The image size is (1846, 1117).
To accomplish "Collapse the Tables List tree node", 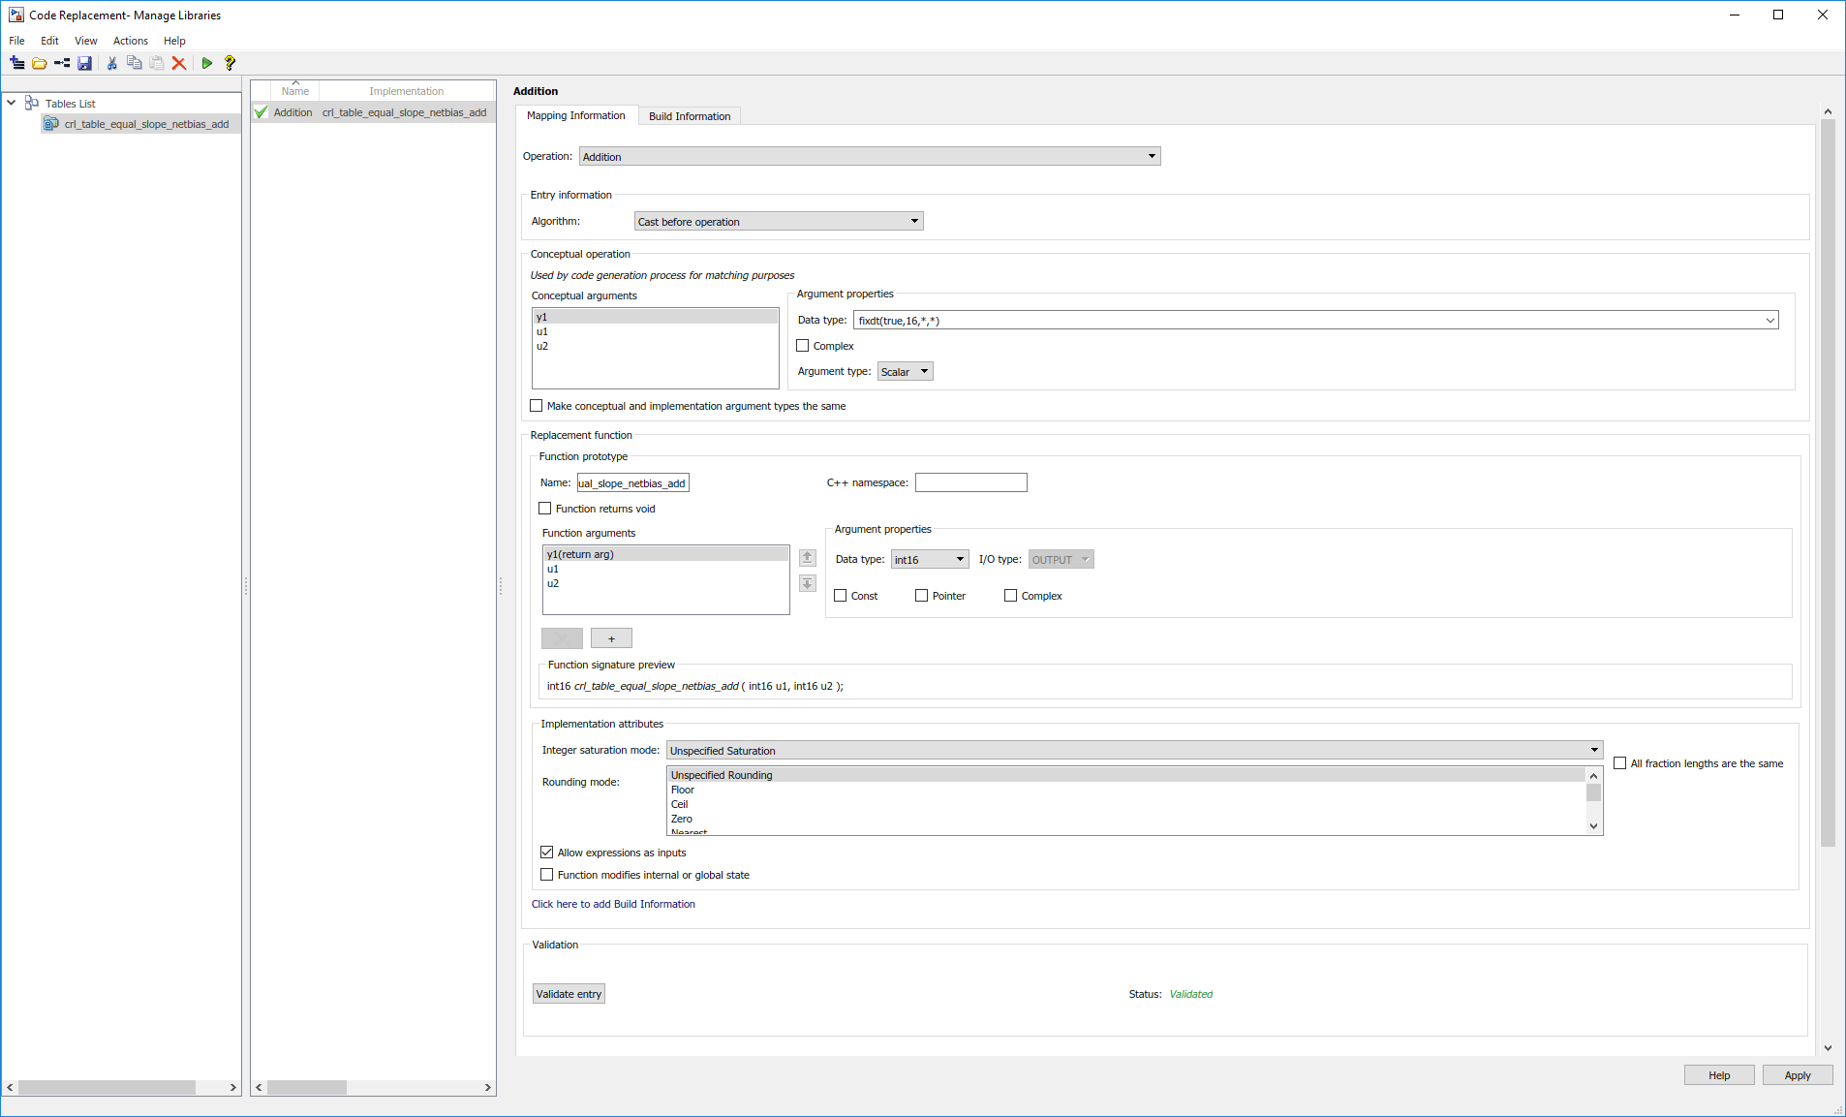I will coord(12,103).
